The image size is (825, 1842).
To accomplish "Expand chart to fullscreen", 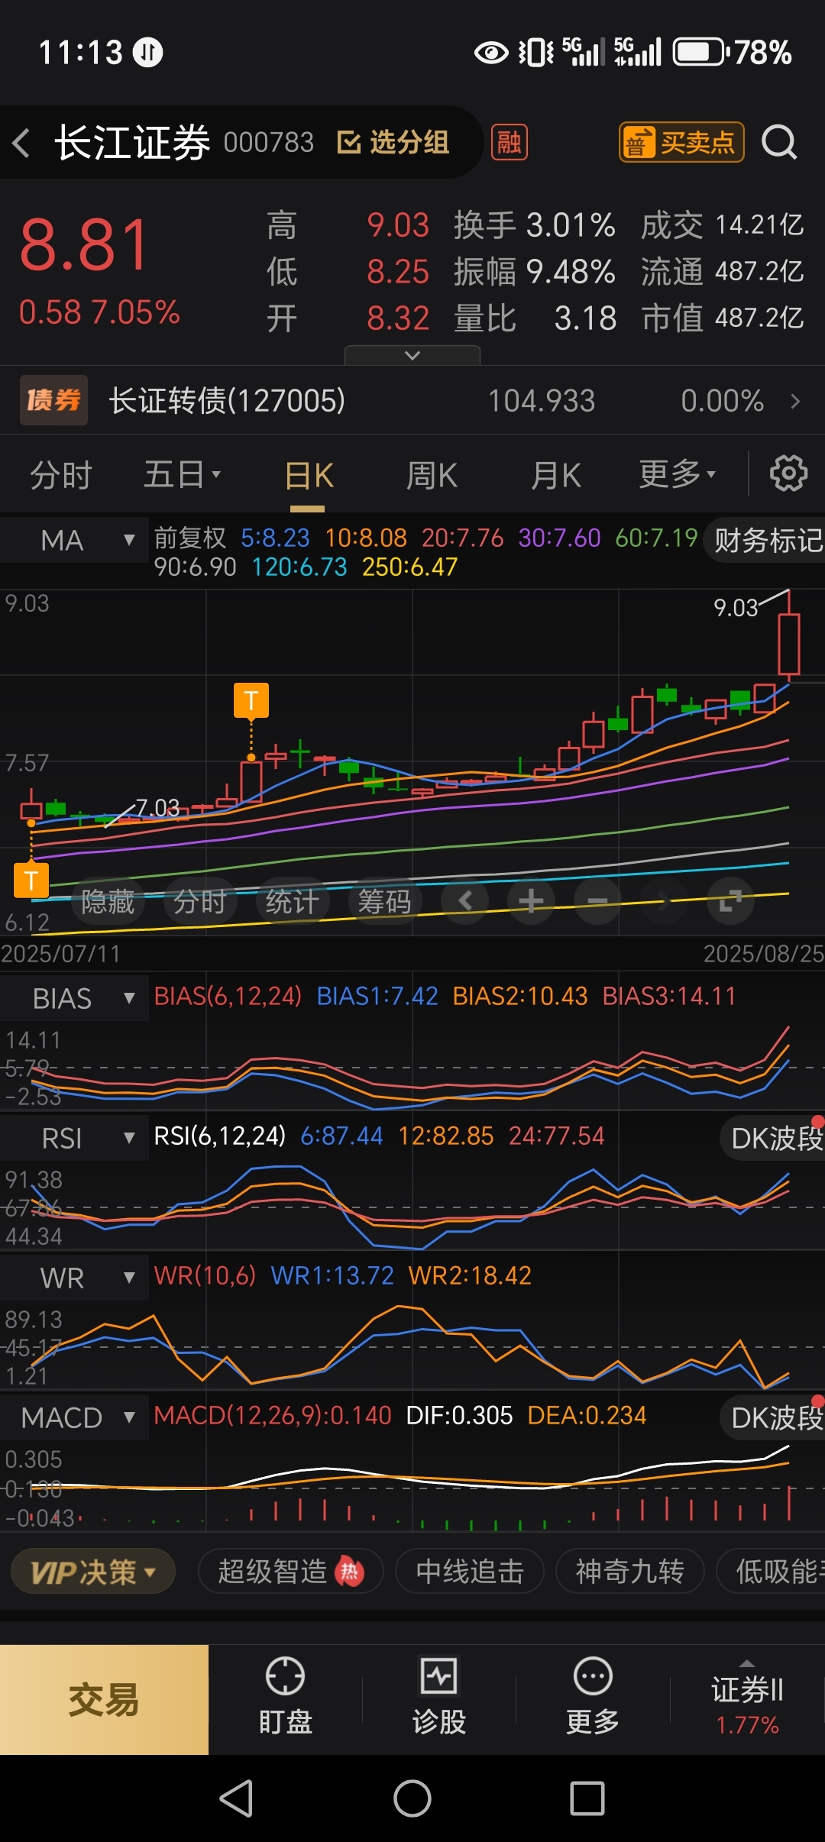I will 731,902.
